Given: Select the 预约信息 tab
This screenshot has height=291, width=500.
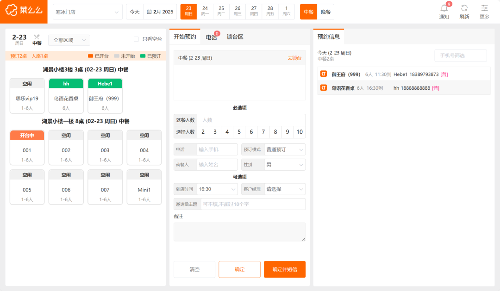Looking at the screenshot, I should coord(328,37).
